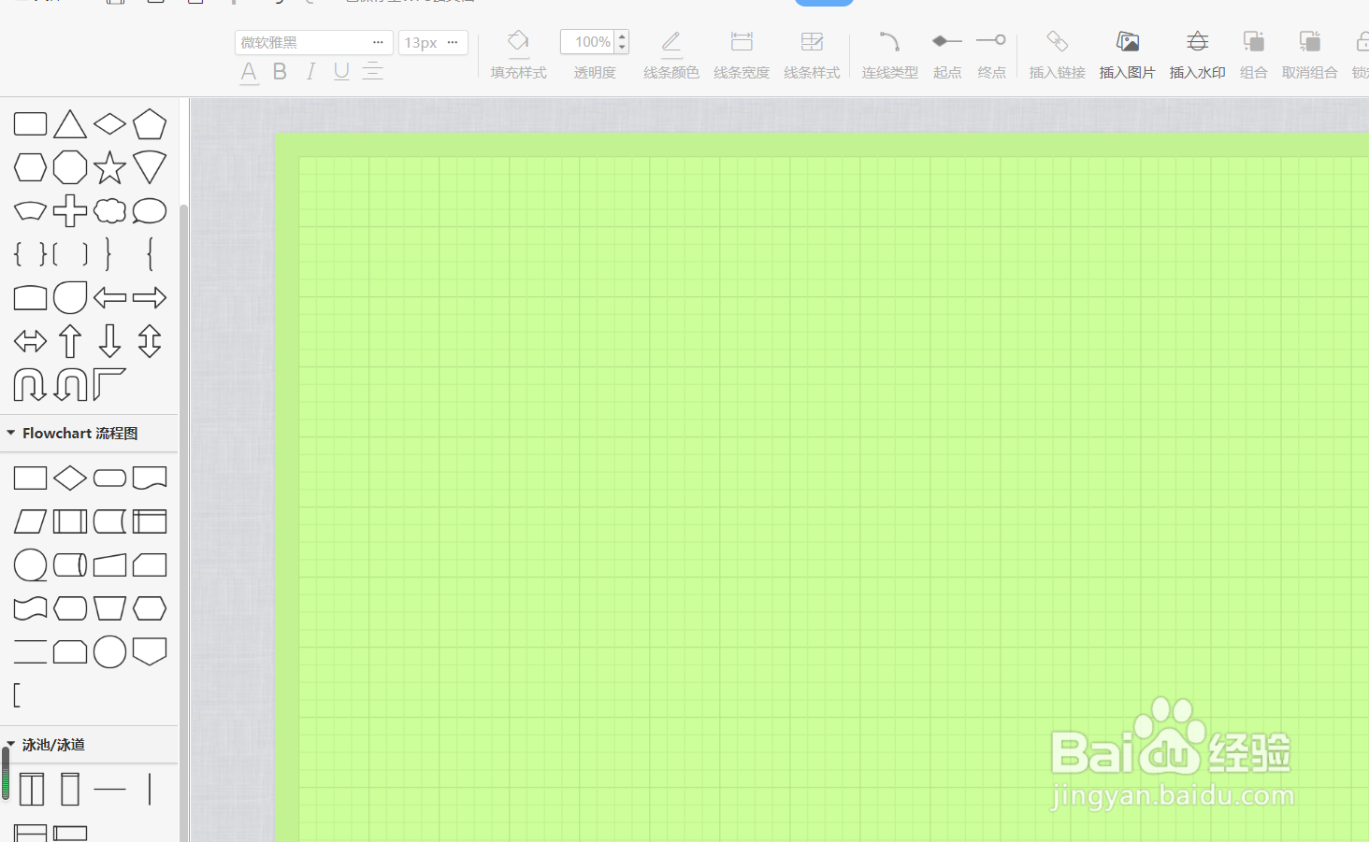Viewport: 1369px width, 842px height.
Task: Click the group (组合) tool
Action: pyautogui.click(x=1253, y=54)
